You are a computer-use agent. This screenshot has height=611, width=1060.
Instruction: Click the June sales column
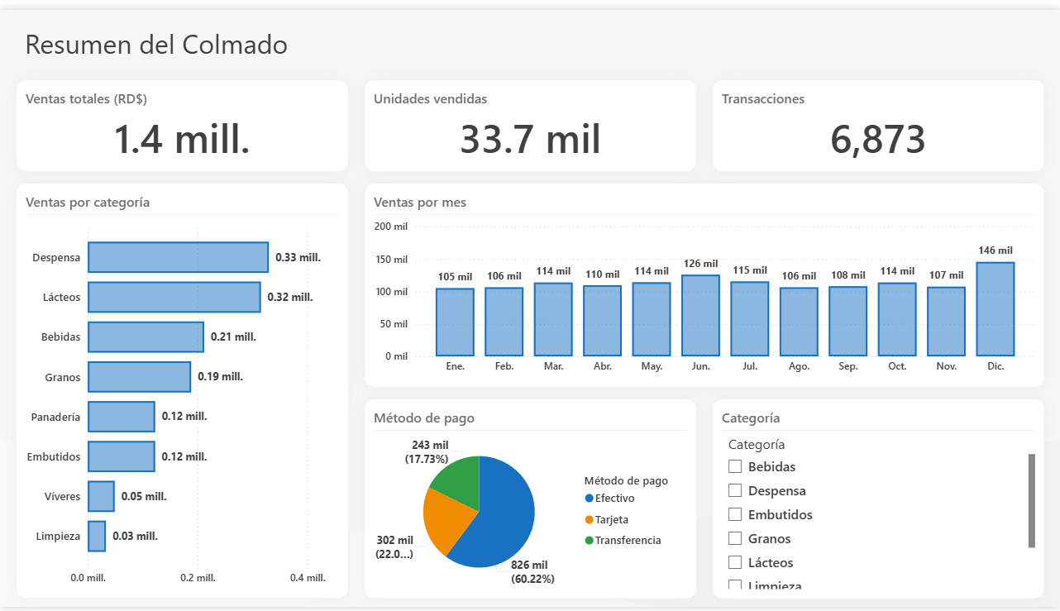(700, 316)
